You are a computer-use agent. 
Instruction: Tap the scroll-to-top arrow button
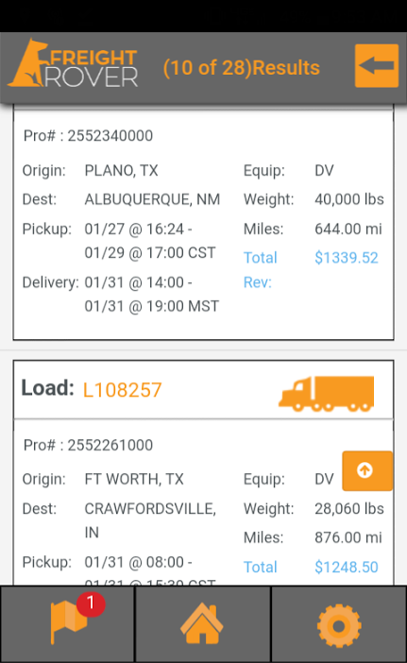tap(366, 470)
